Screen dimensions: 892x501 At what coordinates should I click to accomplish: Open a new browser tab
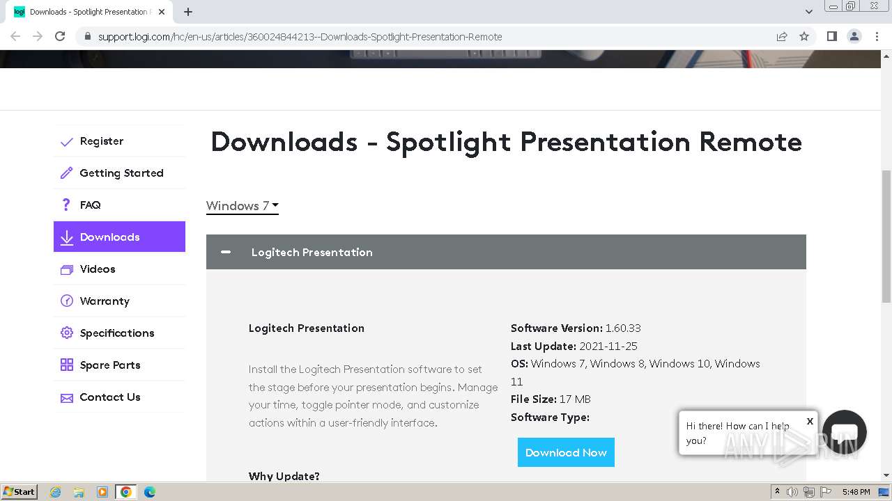(x=188, y=12)
